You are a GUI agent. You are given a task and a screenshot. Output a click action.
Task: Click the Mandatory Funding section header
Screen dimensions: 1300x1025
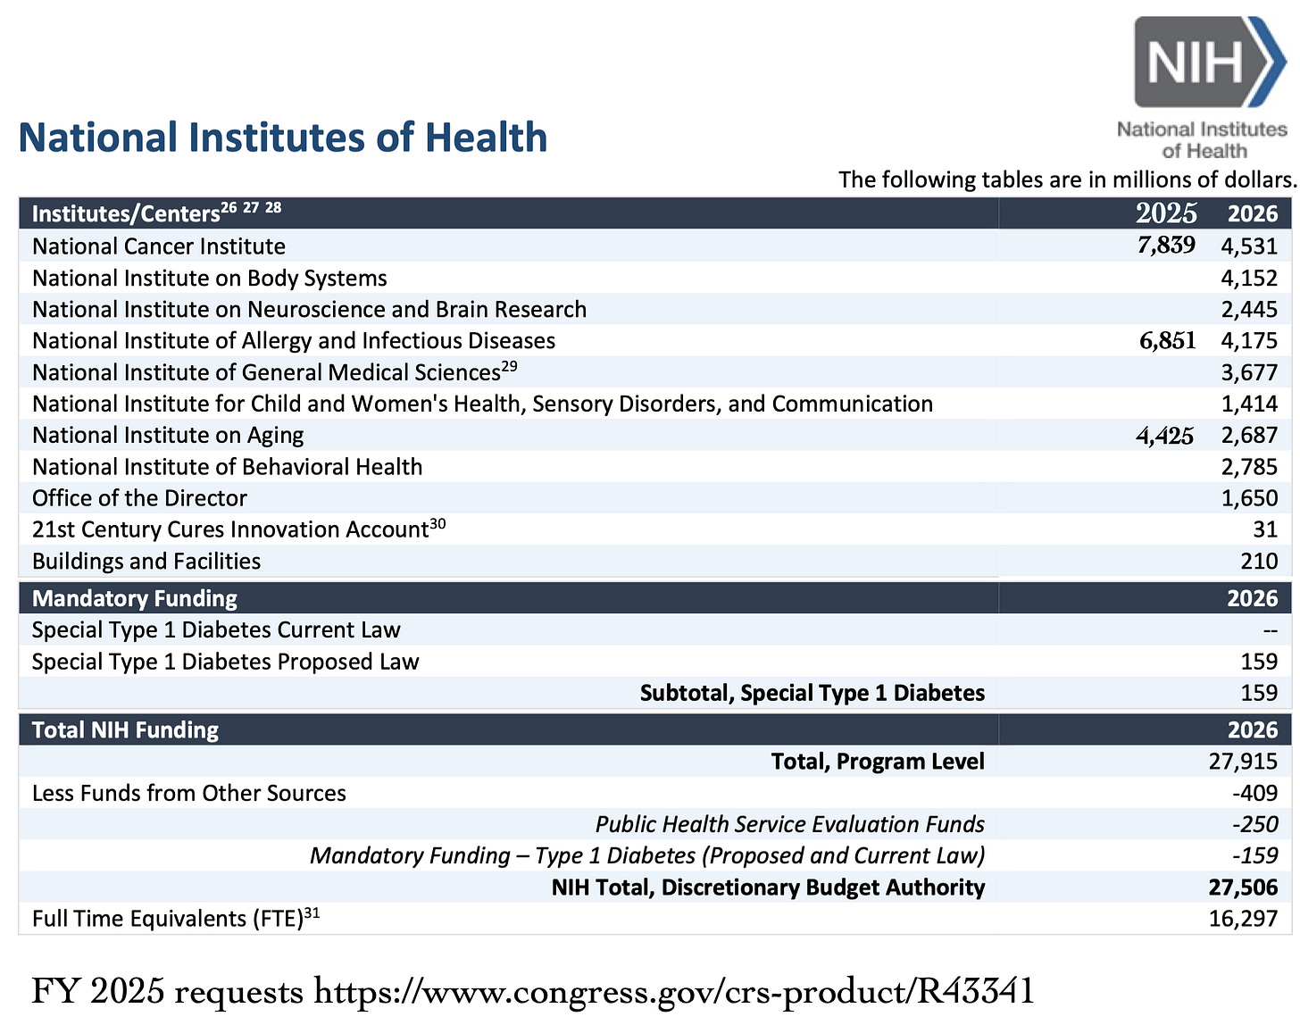[135, 599]
